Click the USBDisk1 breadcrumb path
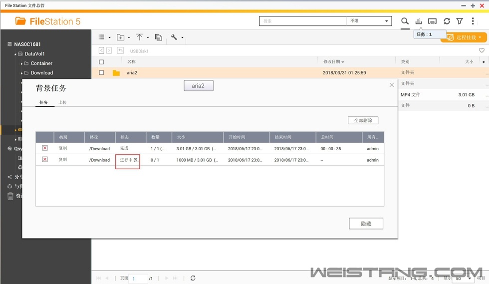Image resolution: width=489 pixels, height=284 pixels. tap(139, 51)
